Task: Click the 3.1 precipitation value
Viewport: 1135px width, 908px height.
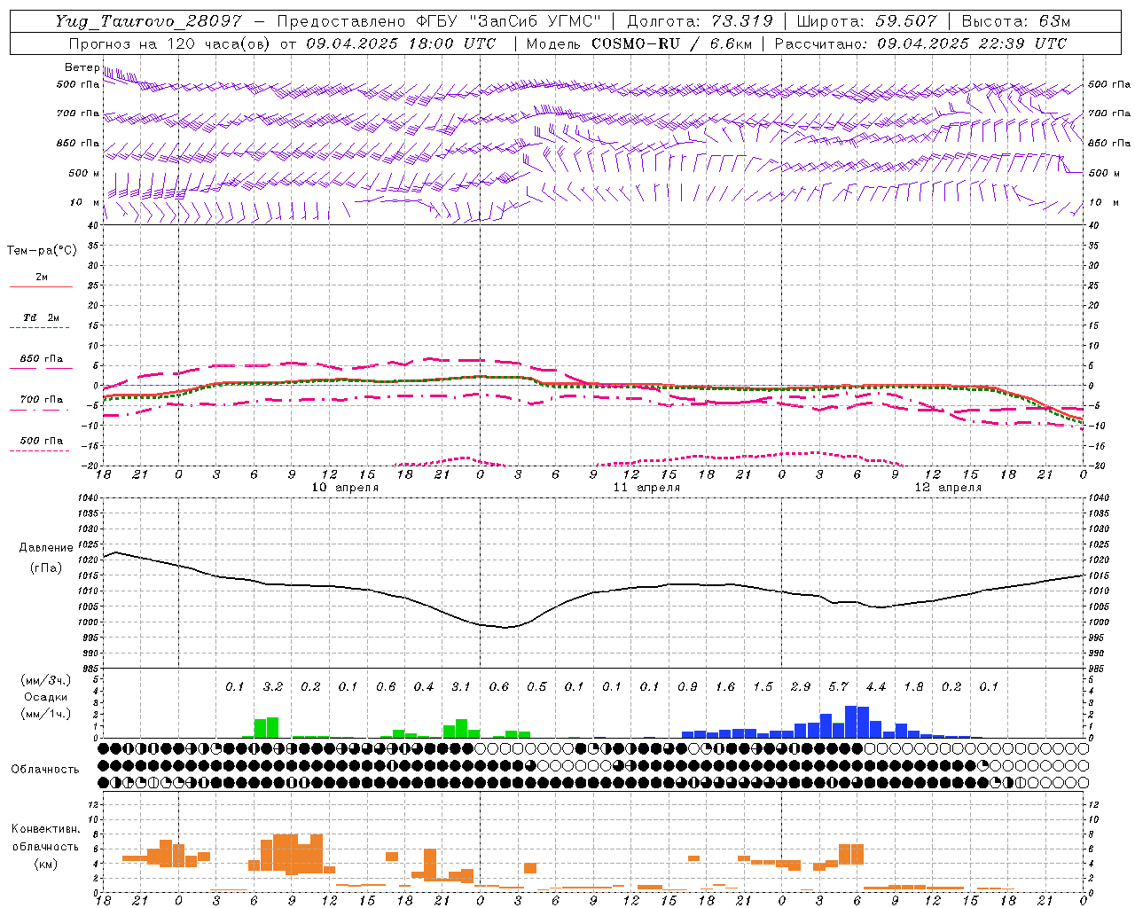Action: 460,687
